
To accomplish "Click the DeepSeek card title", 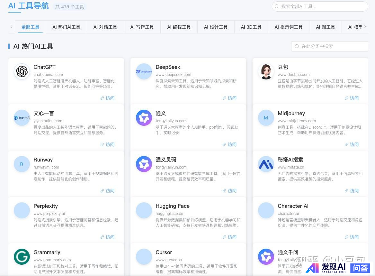I will [168, 67].
